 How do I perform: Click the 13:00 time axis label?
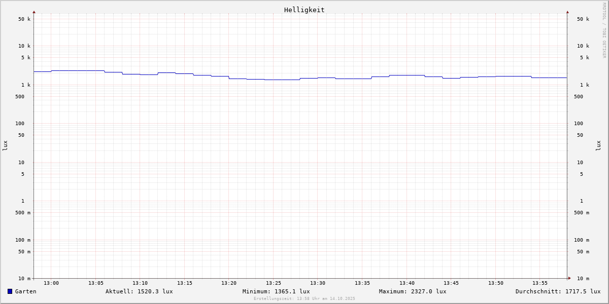[51, 283]
